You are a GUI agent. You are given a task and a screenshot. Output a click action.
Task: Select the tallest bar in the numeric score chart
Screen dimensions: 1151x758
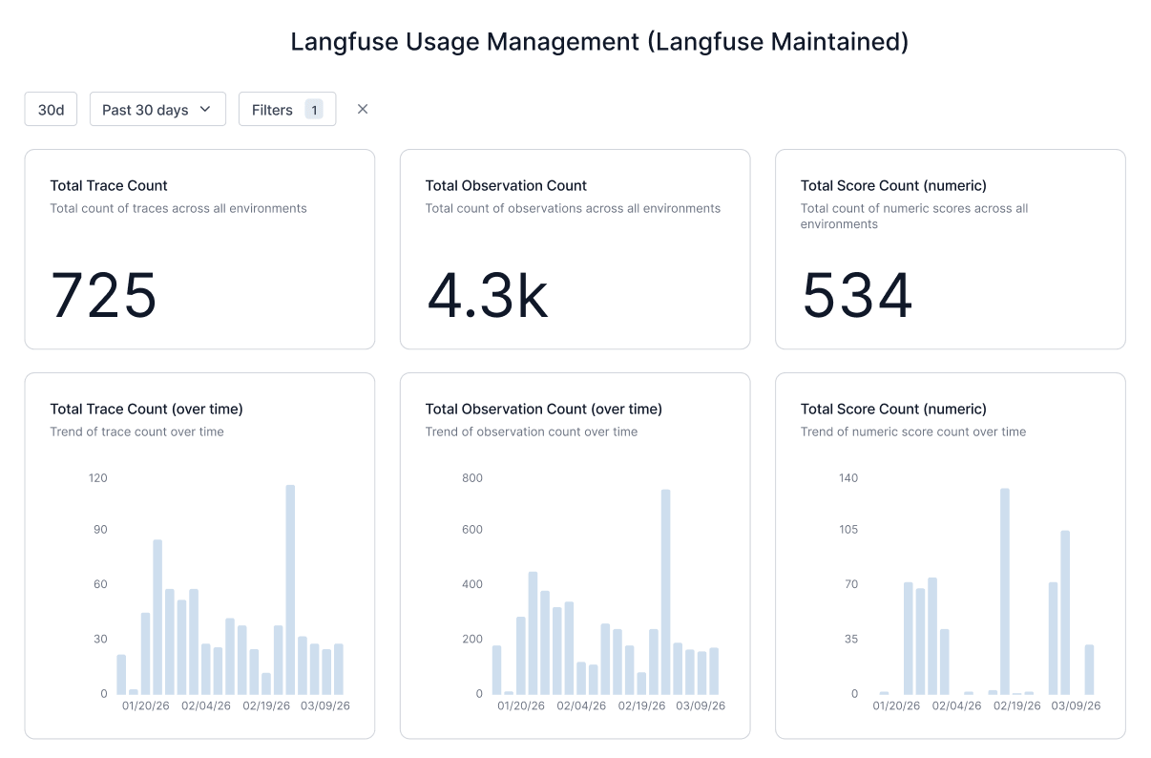point(1005,592)
